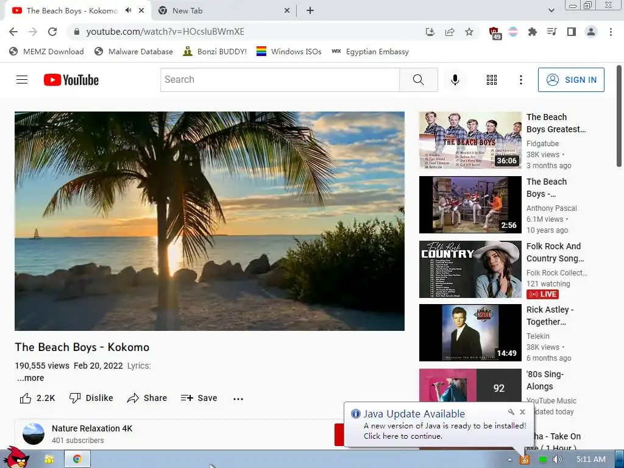The image size is (624, 468).
Task: Open Nature Relaxation 4K channel
Action: click(x=92, y=428)
